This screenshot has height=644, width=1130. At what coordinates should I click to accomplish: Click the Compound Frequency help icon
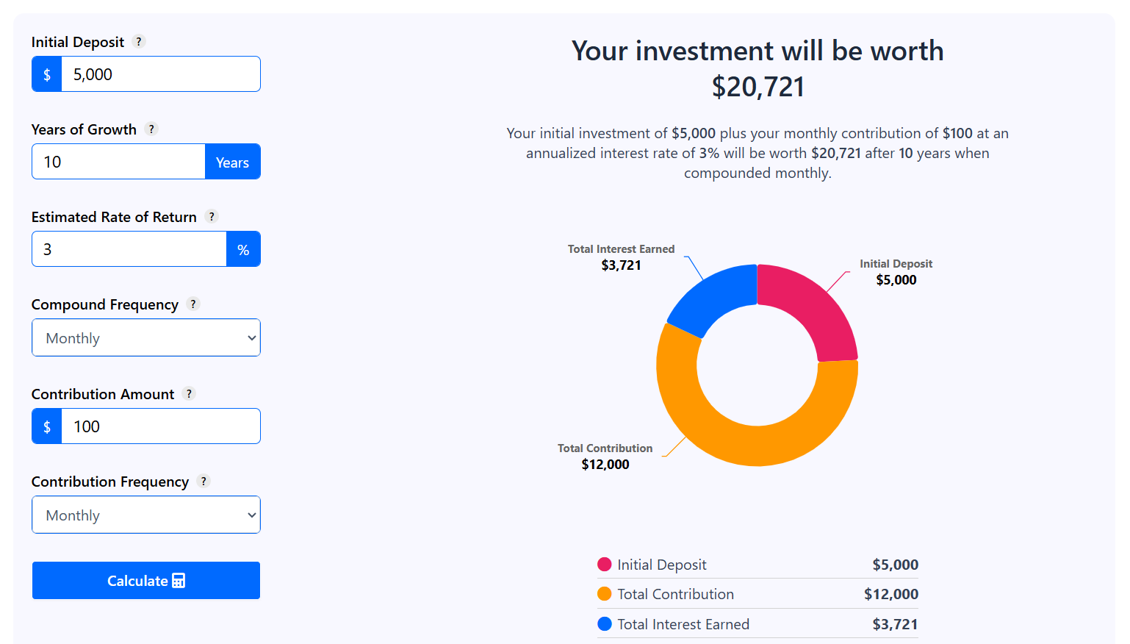click(x=193, y=304)
